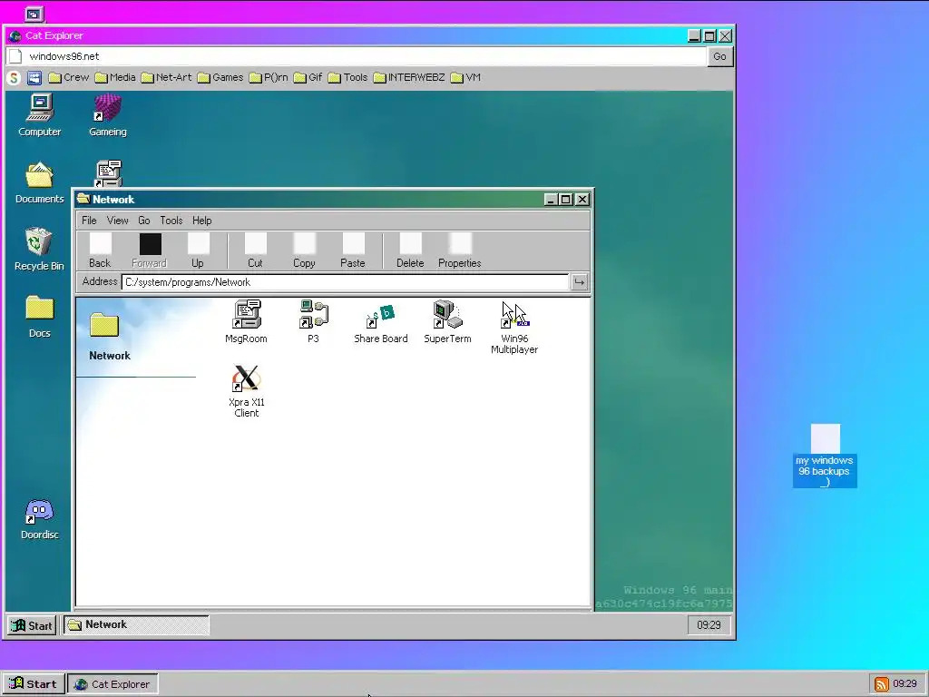This screenshot has height=697, width=929.
Task: Launch the Share Board shortcut
Action: click(380, 322)
